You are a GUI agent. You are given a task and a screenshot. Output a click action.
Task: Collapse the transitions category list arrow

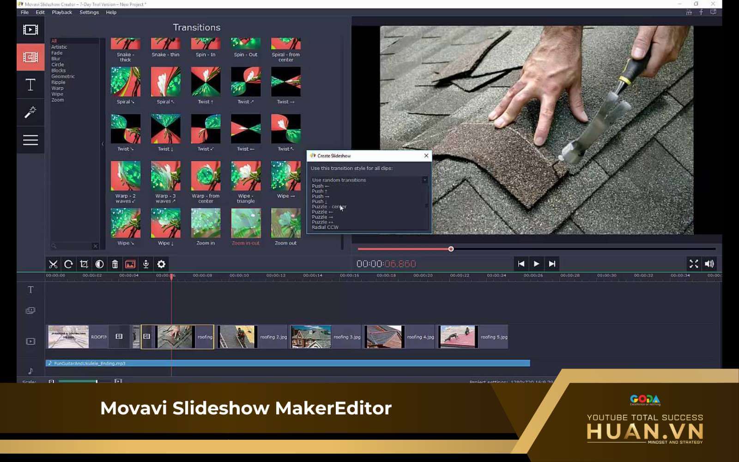[x=103, y=144]
